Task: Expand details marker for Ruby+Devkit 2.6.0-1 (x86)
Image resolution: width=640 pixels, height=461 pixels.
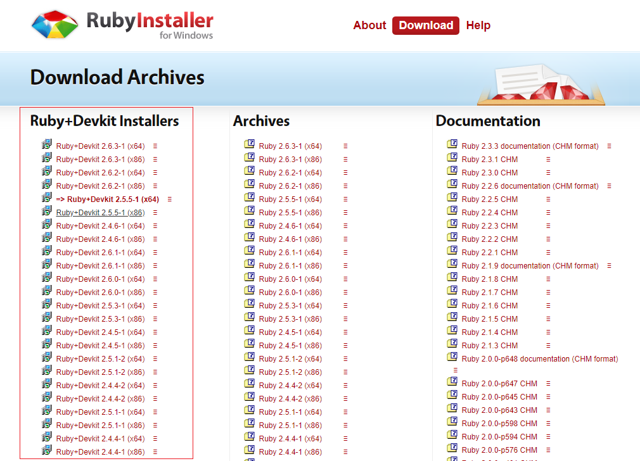Action: pos(155,293)
